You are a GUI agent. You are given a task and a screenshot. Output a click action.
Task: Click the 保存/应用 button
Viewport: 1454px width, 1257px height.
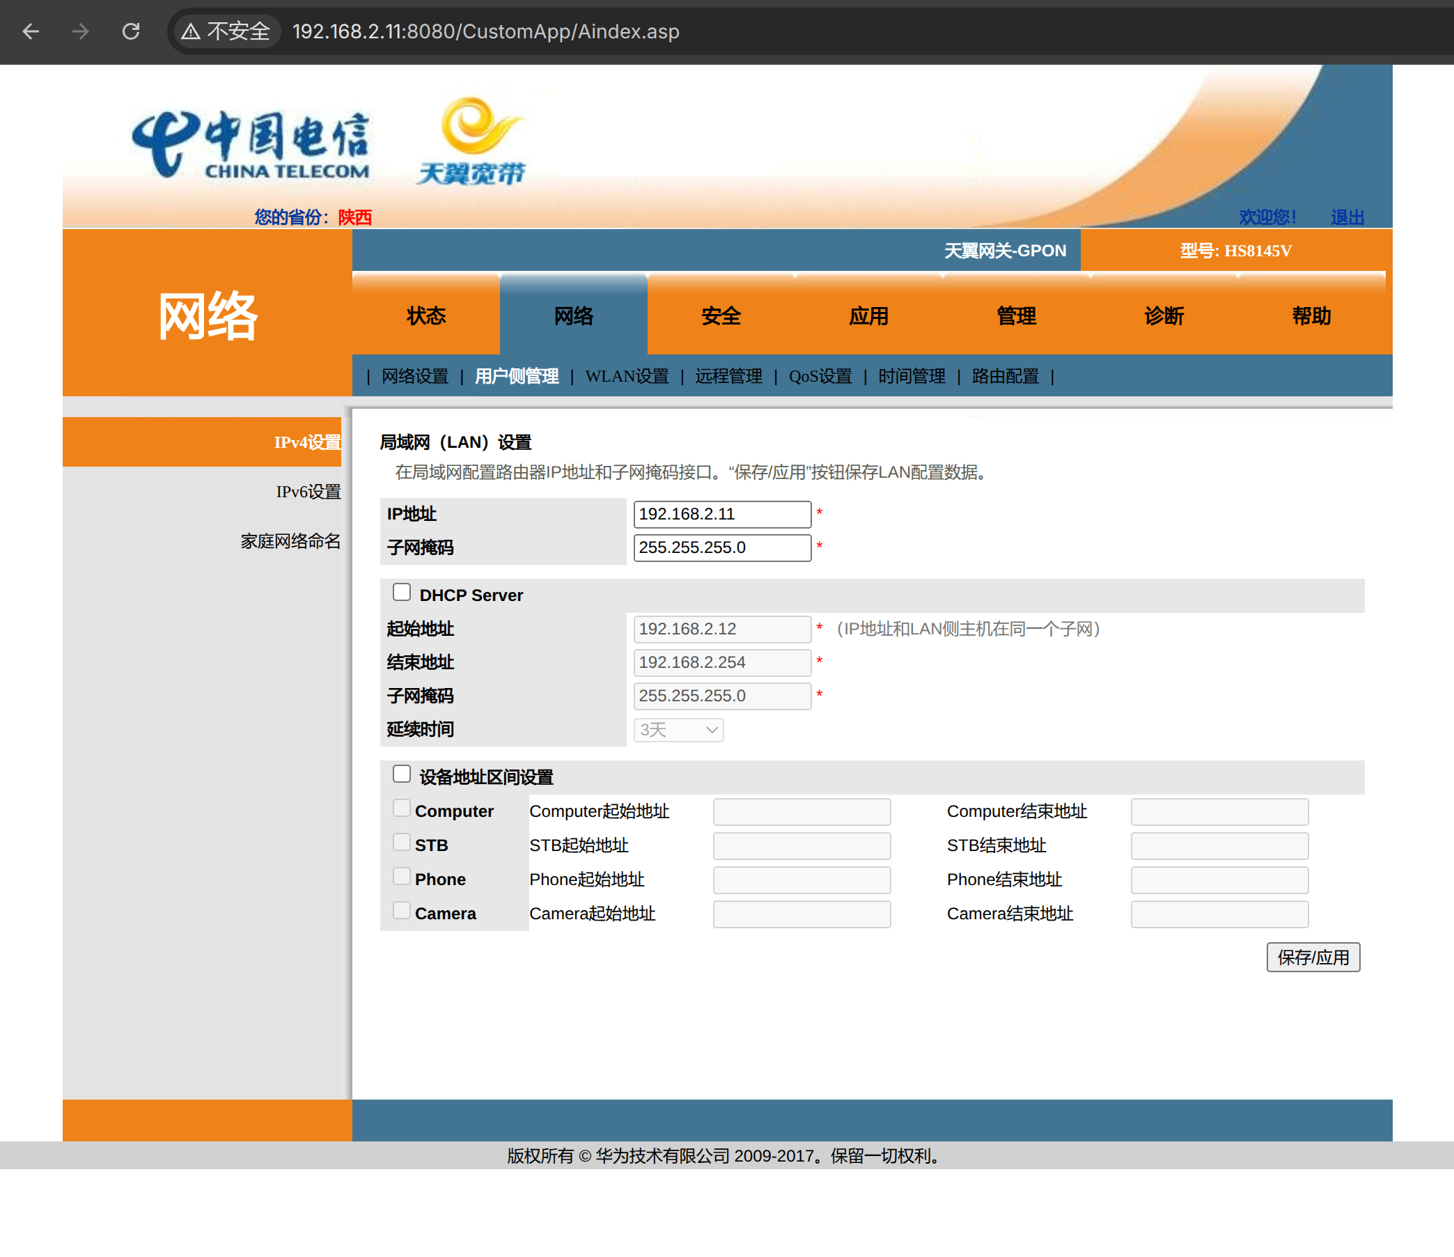[1312, 958]
